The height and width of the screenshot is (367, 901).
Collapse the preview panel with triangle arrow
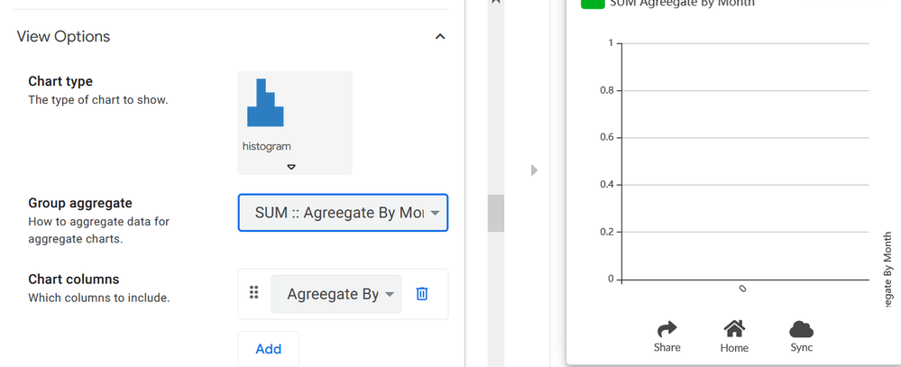(x=535, y=170)
